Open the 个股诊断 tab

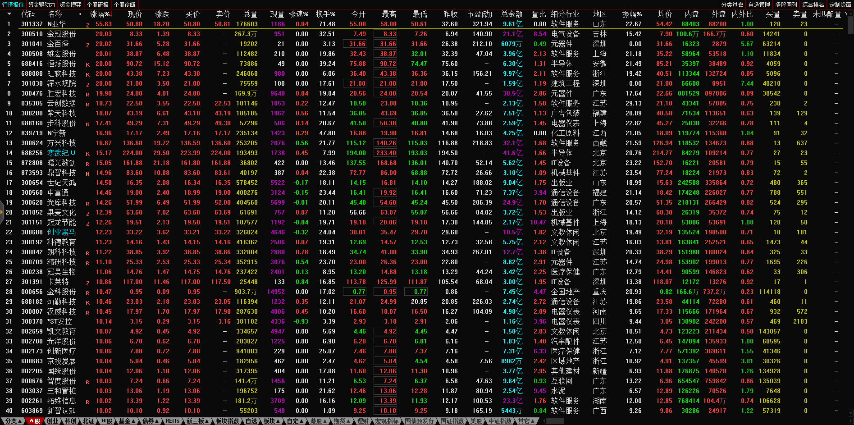point(124,5)
